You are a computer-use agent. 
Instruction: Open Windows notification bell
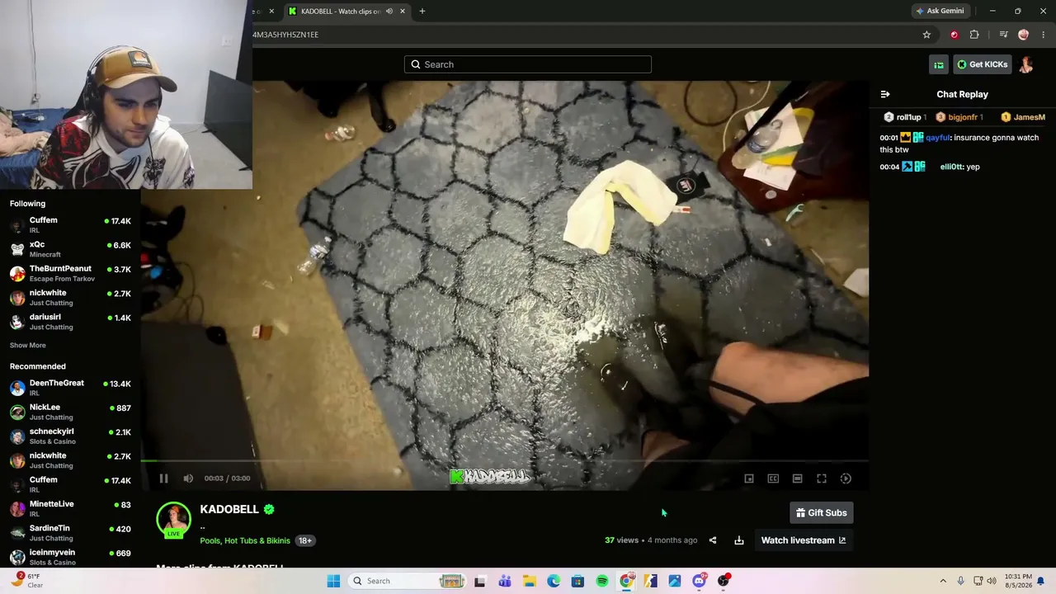point(1041,581)
